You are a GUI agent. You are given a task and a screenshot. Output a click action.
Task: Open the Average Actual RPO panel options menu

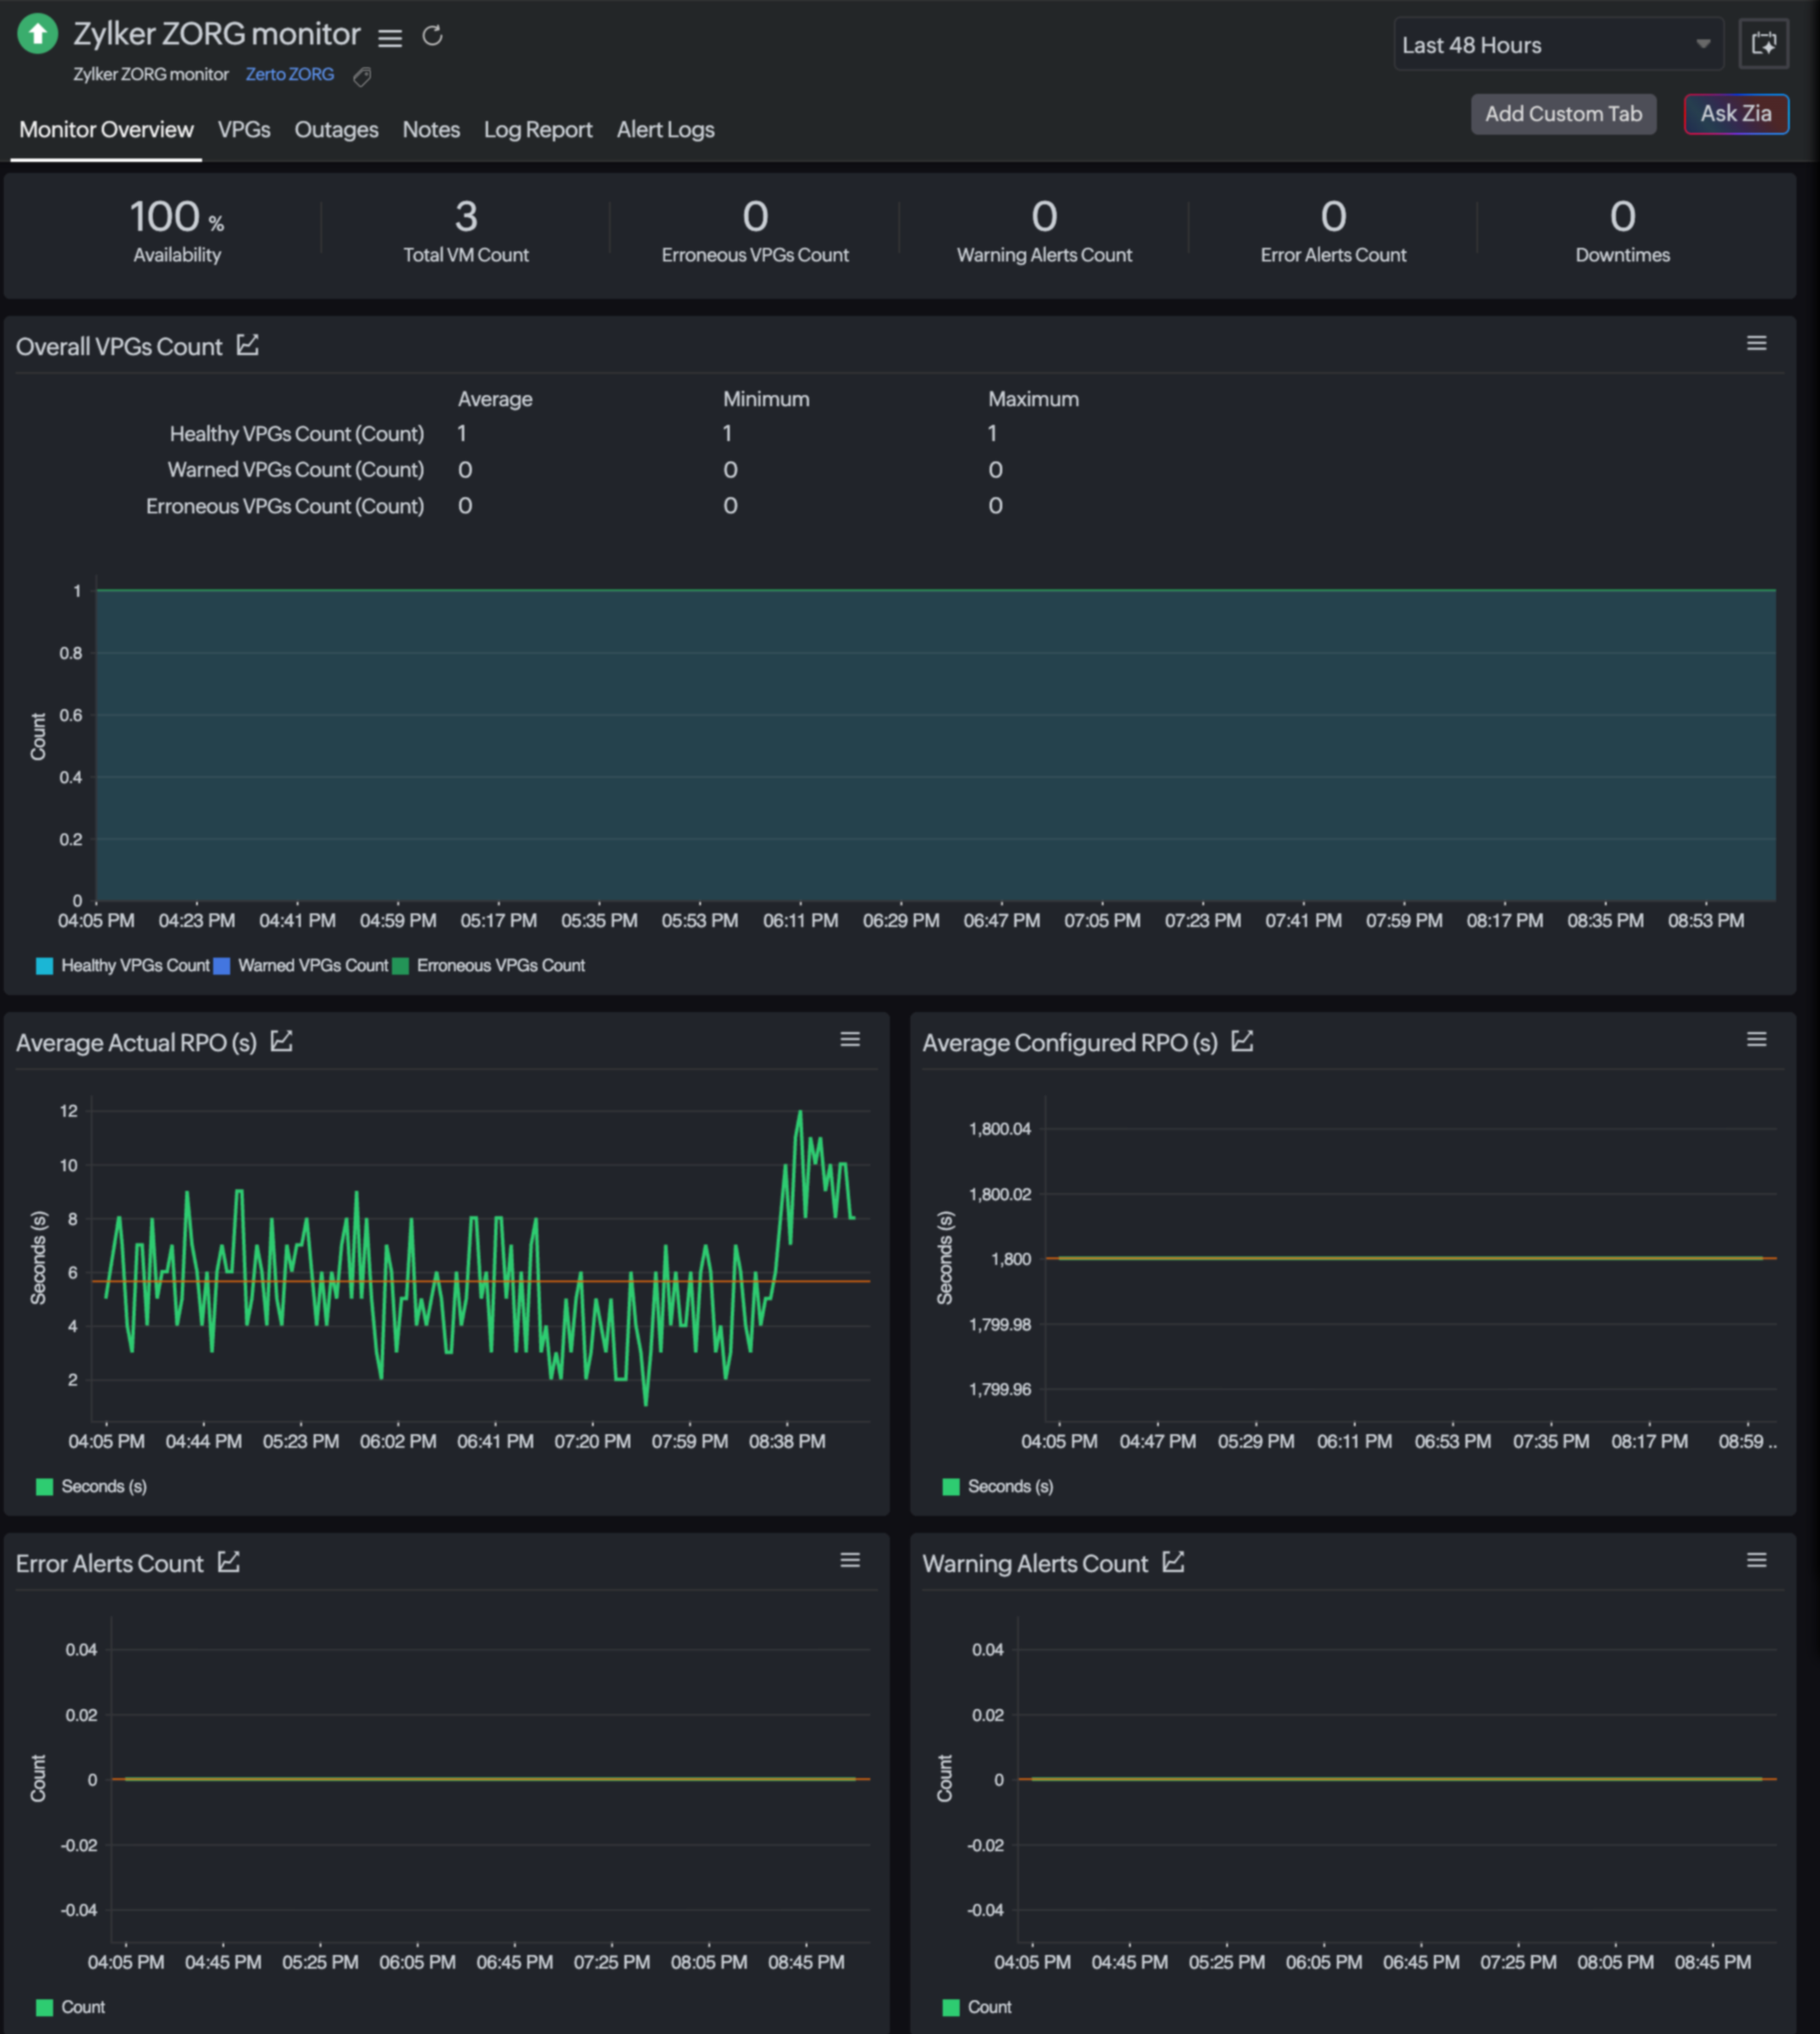click(x=850, y=1039)
